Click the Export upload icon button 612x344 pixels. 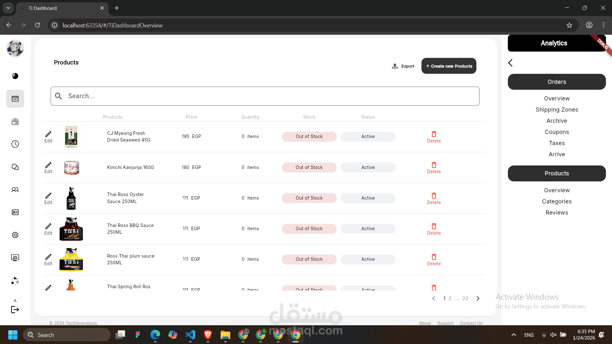(x=403, y=66)
